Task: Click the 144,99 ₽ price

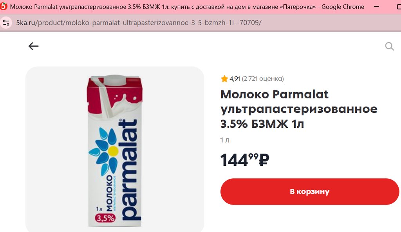Action: pyautogui.click(x=245, y=160)
